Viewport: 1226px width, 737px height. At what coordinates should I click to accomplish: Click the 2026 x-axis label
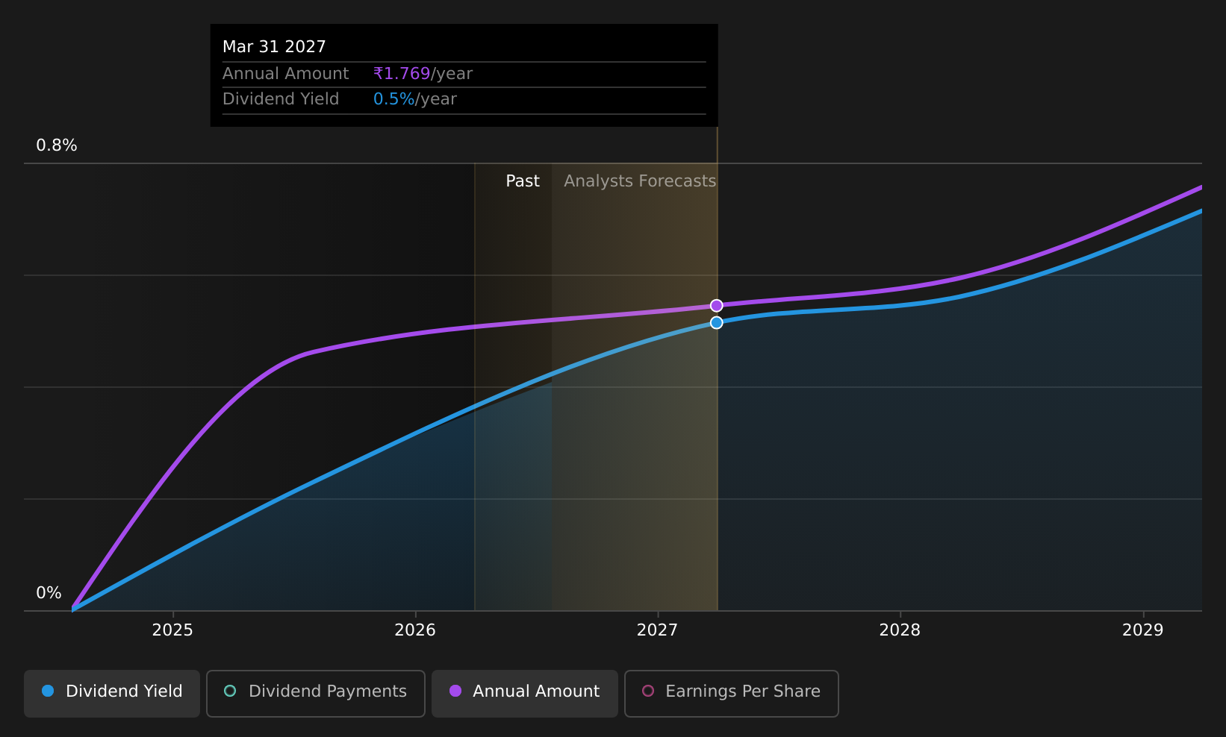coord(415,630)
